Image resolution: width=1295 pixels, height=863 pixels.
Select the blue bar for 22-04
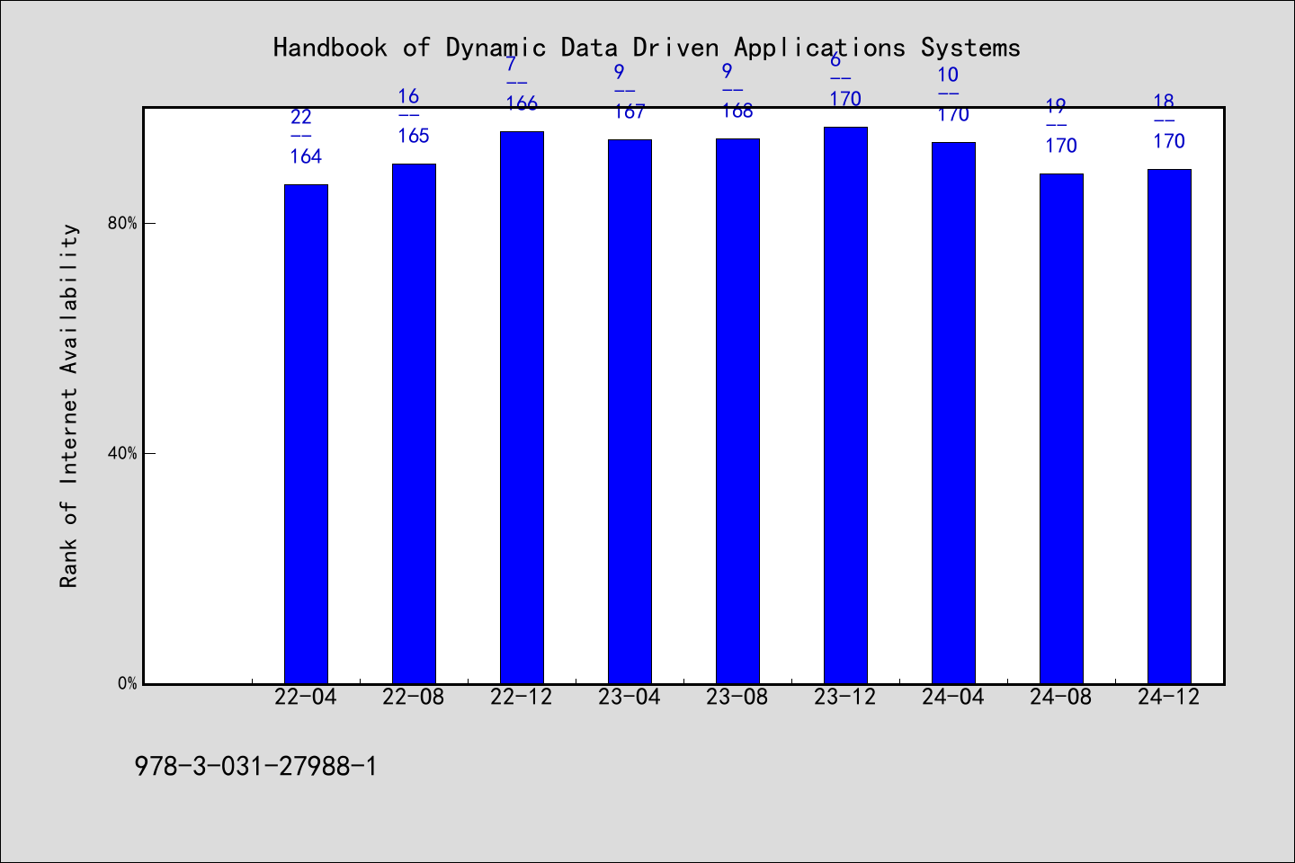tap(306, 434)
